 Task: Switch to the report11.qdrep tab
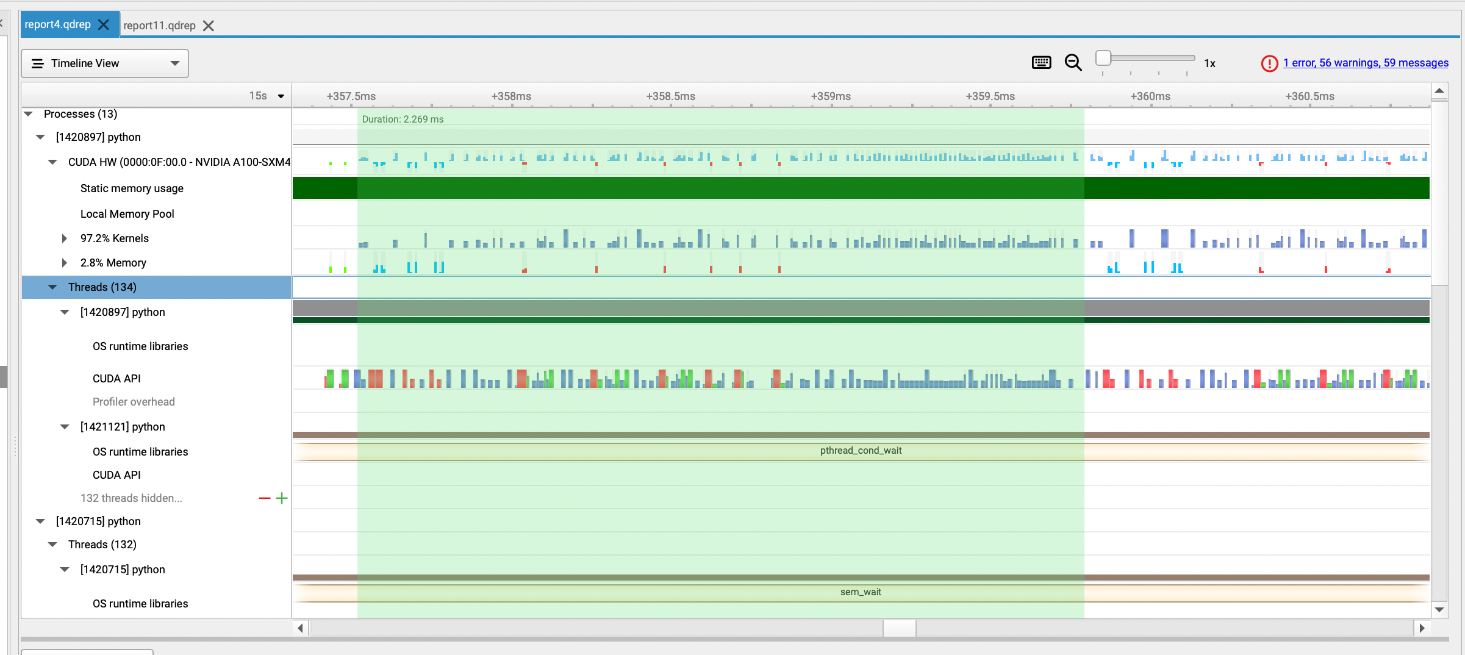159,26
